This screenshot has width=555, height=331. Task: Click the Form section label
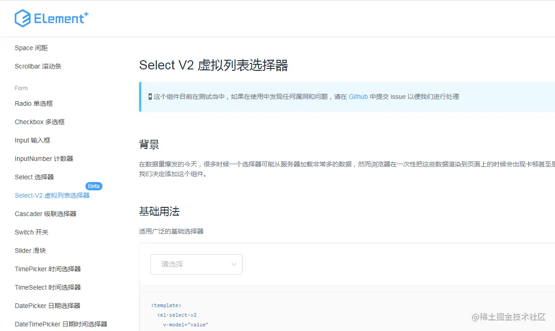pos(21,88)
